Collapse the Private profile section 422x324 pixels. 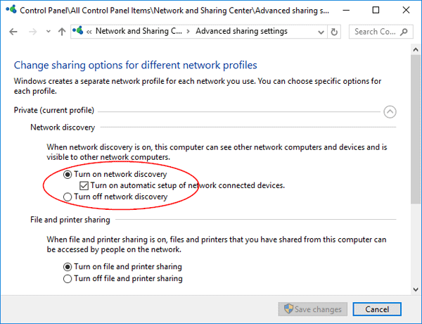[390, 111]
